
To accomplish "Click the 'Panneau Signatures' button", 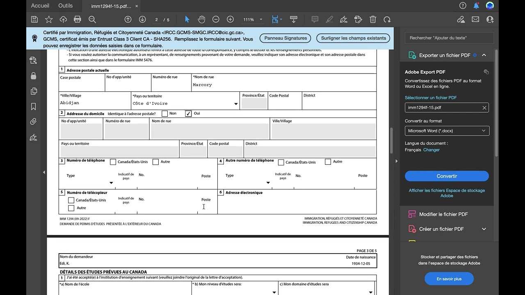I will pyautogui.click(x=285, y=38).
